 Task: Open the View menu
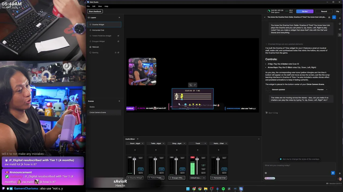click(100, 6)
